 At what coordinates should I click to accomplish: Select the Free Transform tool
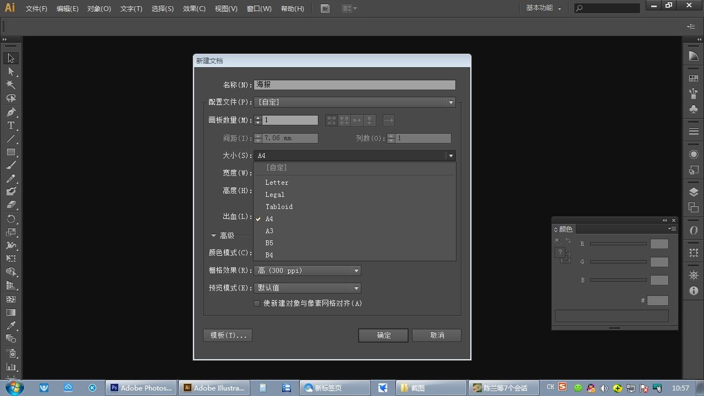tap(11, 258)
